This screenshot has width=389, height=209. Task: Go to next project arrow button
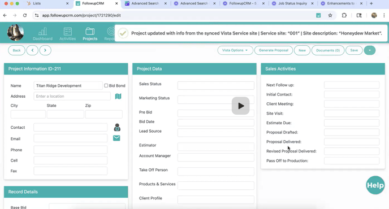[x=45, y=50]
